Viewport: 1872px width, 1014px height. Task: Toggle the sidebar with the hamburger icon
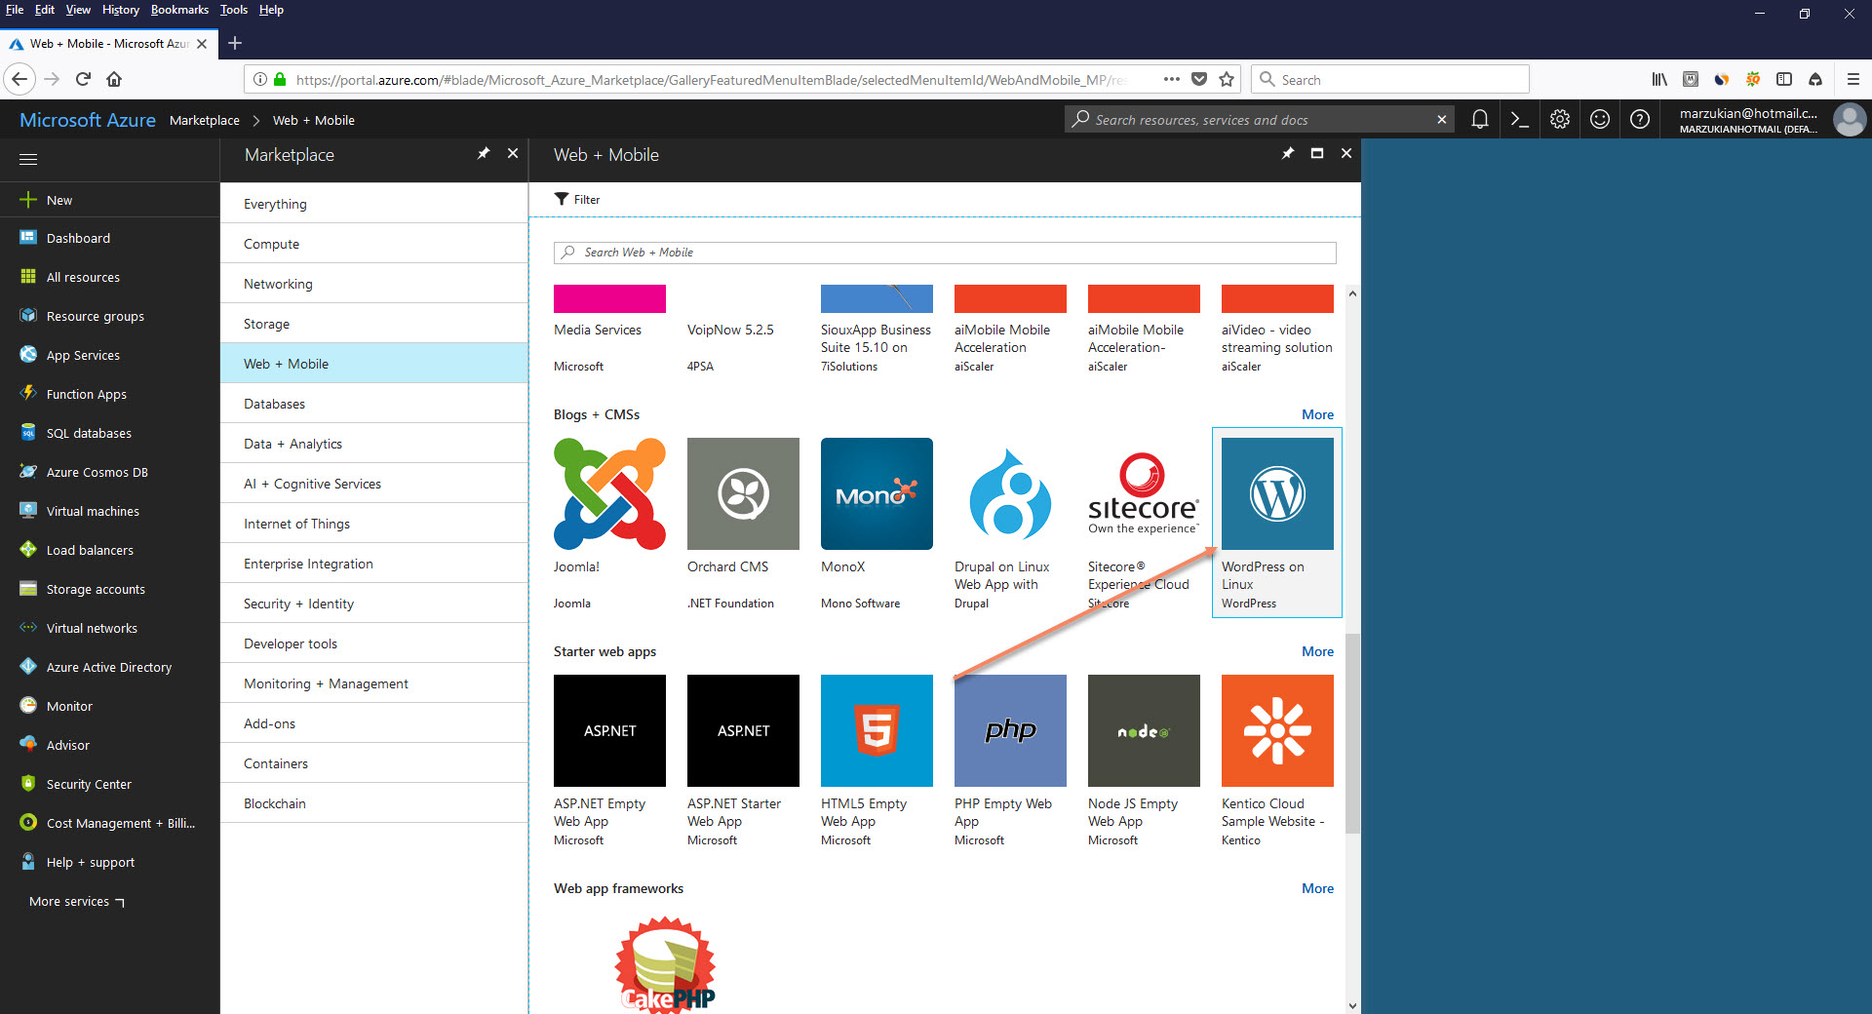click(x=28, y=159)
